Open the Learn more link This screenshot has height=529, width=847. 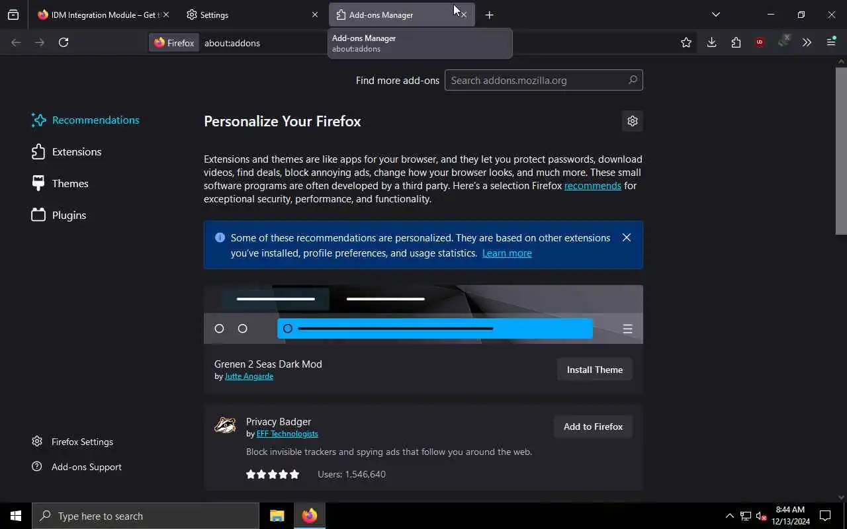[x=507, y=253]
